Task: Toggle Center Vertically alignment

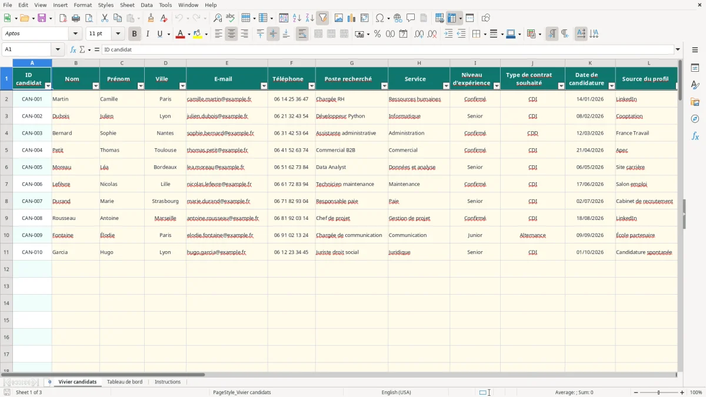Action: (273, 34)
